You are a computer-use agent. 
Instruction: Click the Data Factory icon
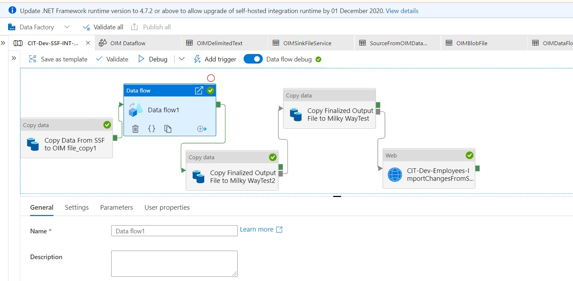tap(12, 27)
